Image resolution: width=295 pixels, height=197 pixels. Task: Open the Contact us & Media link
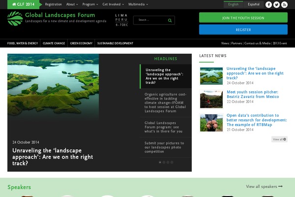pyautogui.click(x=257, y=43)
